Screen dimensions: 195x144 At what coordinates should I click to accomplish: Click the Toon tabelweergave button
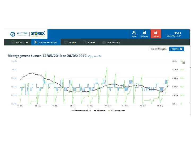click(x=158, y=49)
